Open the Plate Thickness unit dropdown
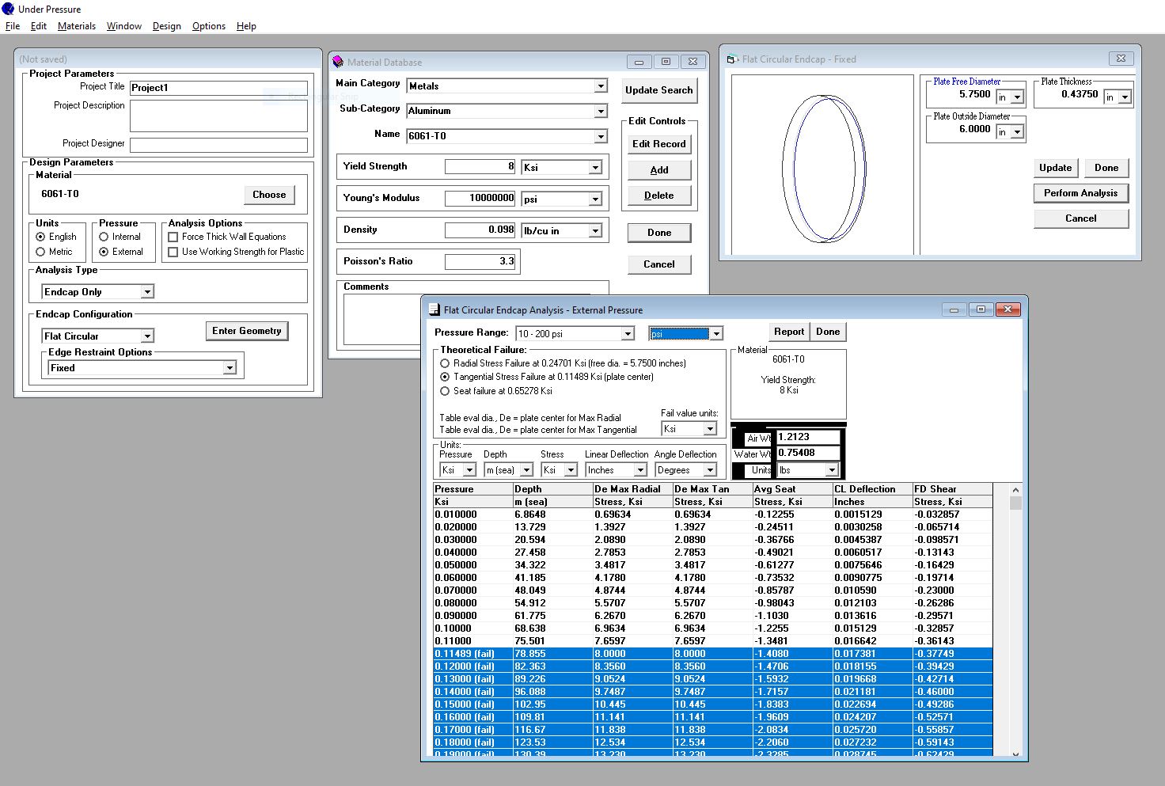Image resolution: width=1165 pixels, height=786 pixels. coord(1125,97)
